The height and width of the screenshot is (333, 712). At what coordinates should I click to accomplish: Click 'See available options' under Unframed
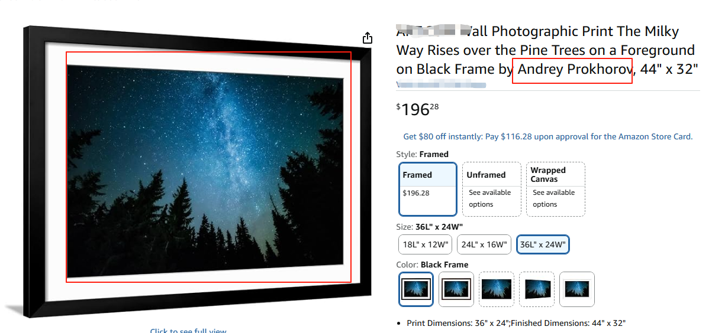pyautogui.click(x=490, y=198)
